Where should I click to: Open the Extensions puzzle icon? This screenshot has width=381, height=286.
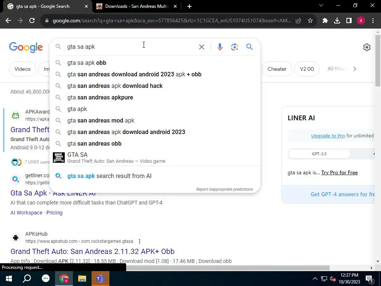325,21
